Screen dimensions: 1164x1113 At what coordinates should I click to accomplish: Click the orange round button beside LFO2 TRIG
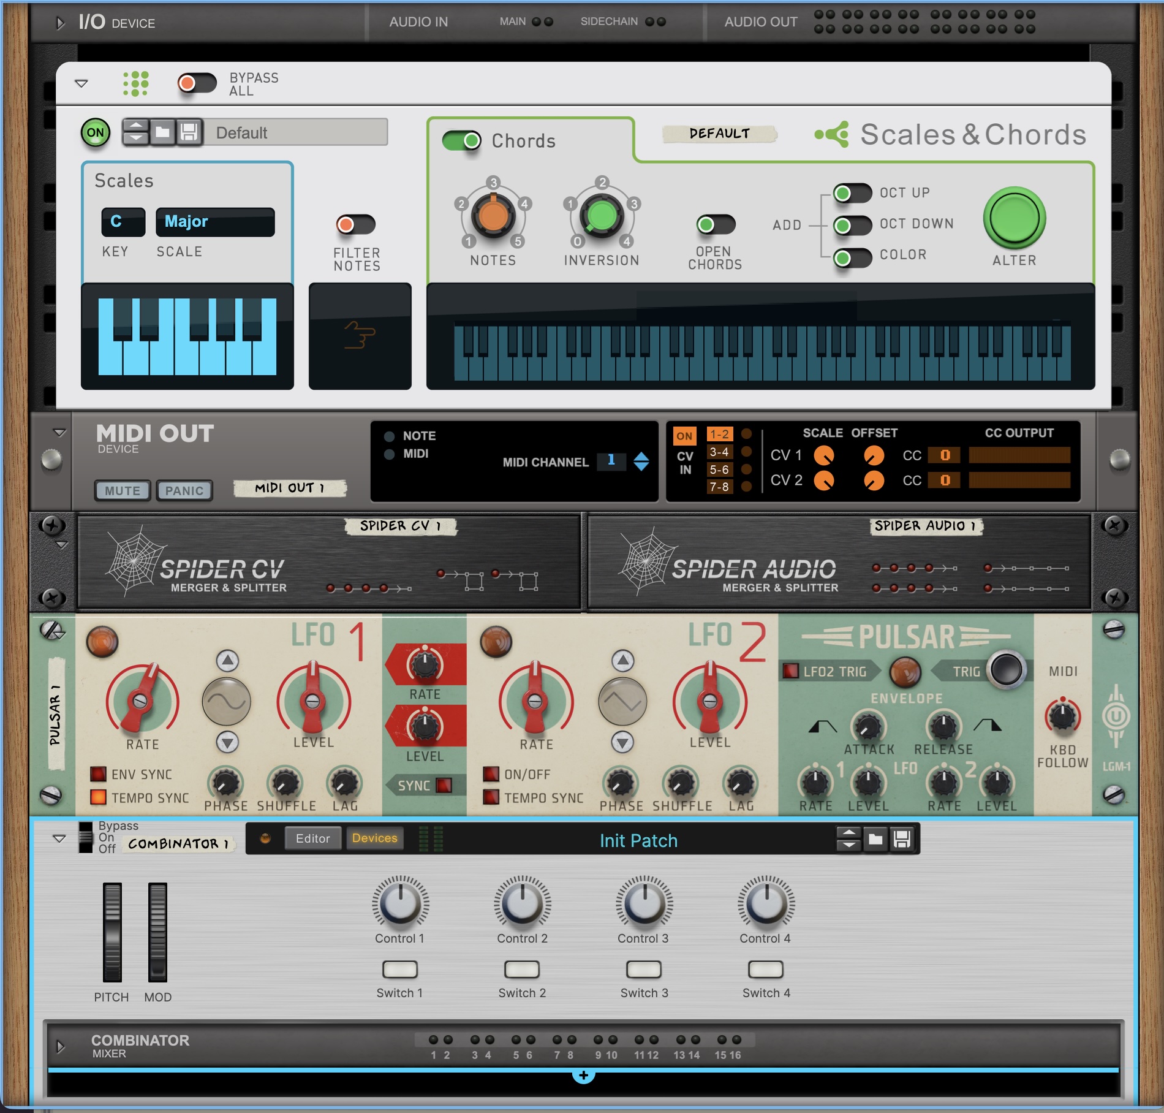tap(905, 672)
